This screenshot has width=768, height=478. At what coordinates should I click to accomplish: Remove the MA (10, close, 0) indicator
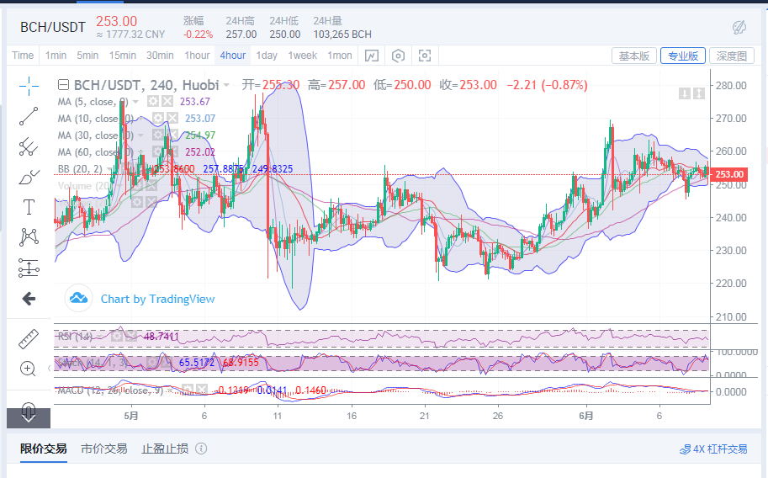point(172,118)
